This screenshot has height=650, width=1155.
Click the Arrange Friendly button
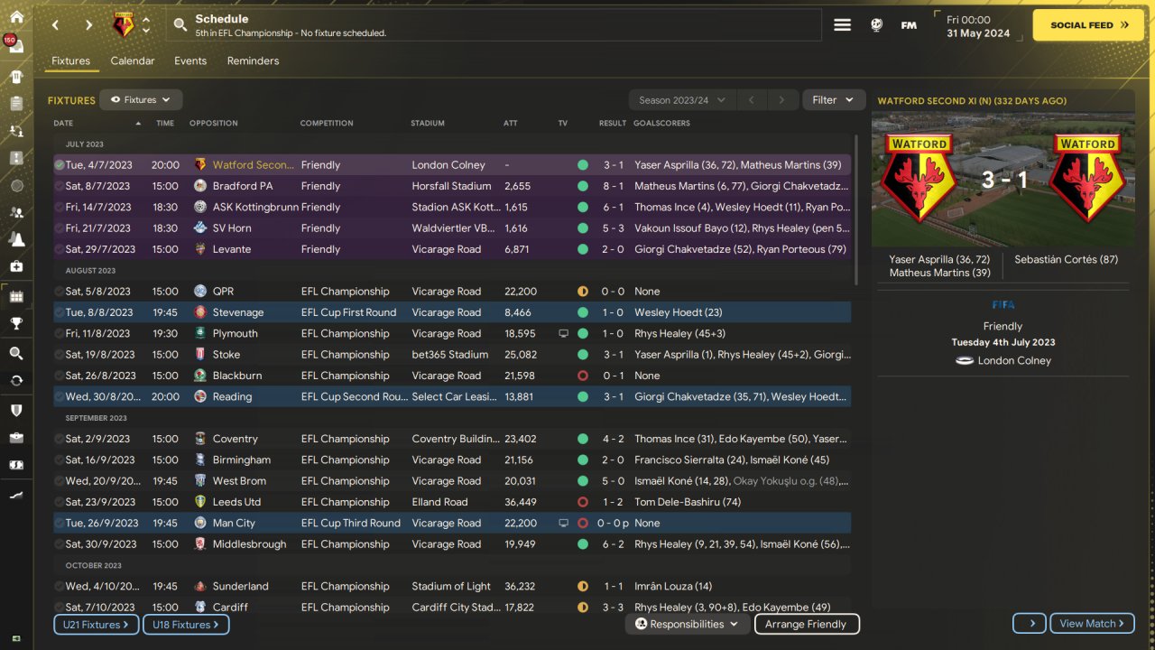806,624
